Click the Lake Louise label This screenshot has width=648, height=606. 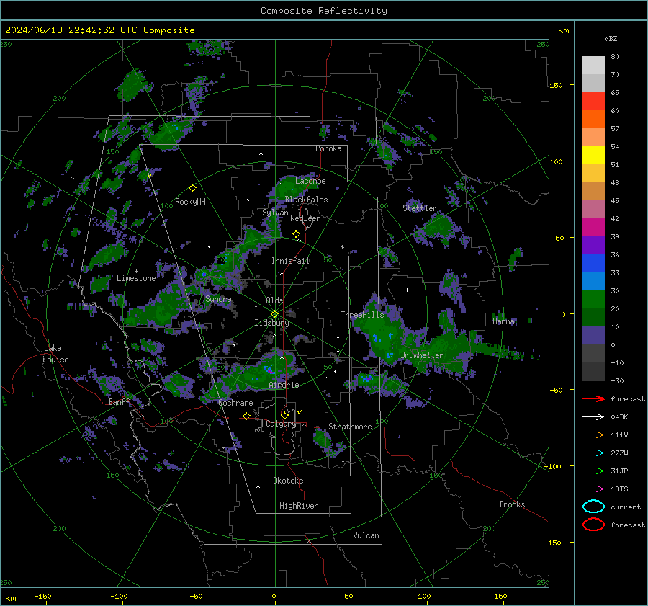tap(56, 354)
